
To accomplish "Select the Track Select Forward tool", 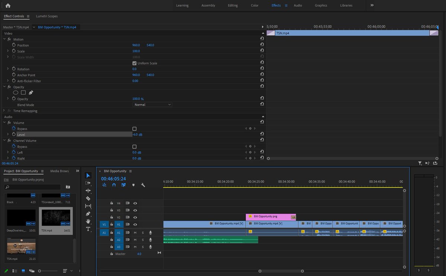I will (88, 183).
